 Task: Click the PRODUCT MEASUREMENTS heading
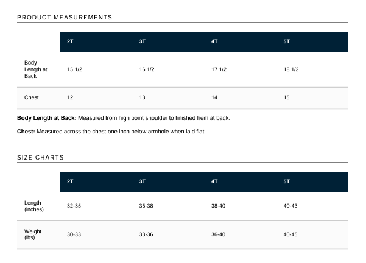click(x=65, y=18)
